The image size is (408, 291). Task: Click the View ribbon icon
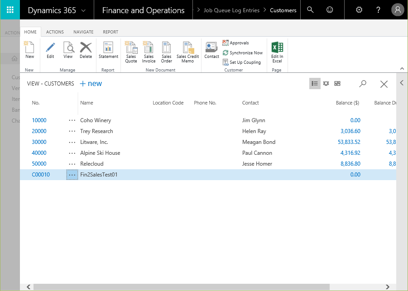(68, 50)
